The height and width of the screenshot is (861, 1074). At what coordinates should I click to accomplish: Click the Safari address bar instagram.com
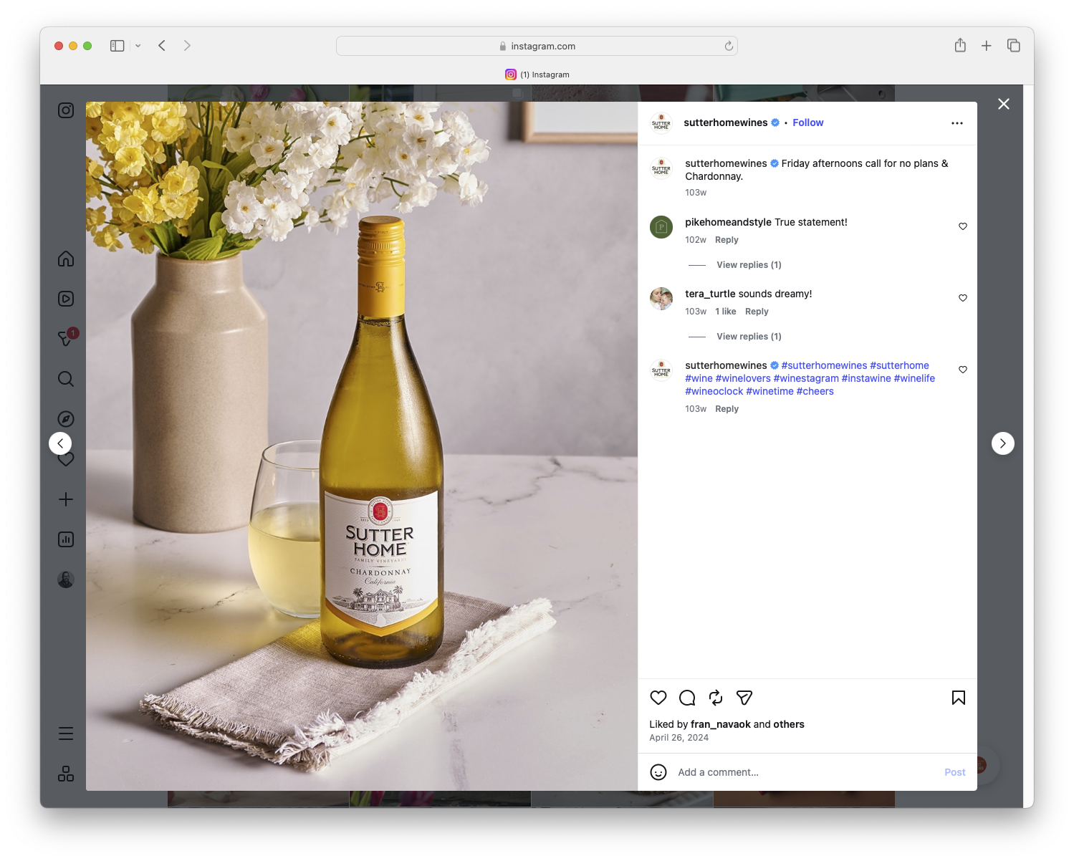tap(537, 46)
